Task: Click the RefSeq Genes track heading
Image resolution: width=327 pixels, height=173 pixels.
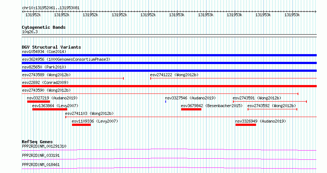Action: [37, 142]
